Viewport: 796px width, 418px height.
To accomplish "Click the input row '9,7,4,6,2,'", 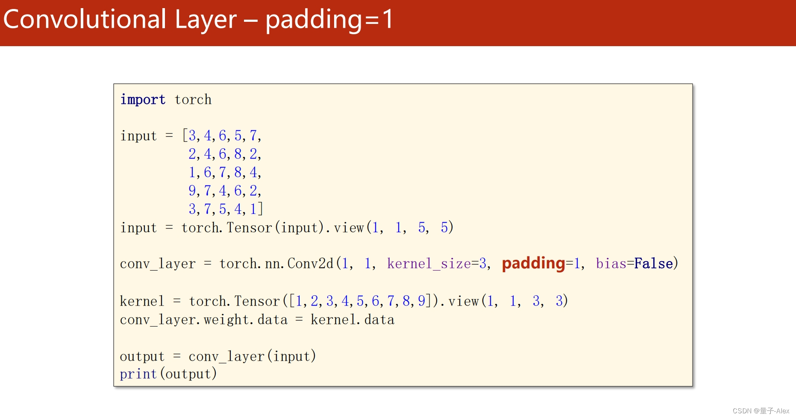I will (225, 191).
